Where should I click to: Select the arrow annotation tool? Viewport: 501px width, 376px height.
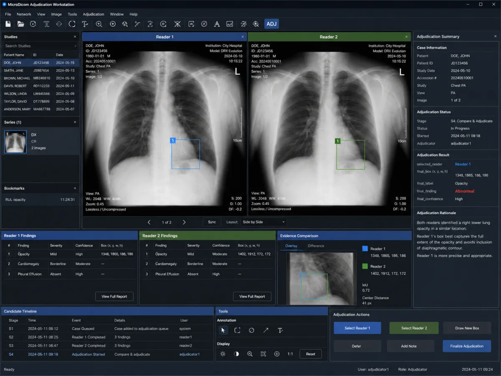click(x=266, y=330)
